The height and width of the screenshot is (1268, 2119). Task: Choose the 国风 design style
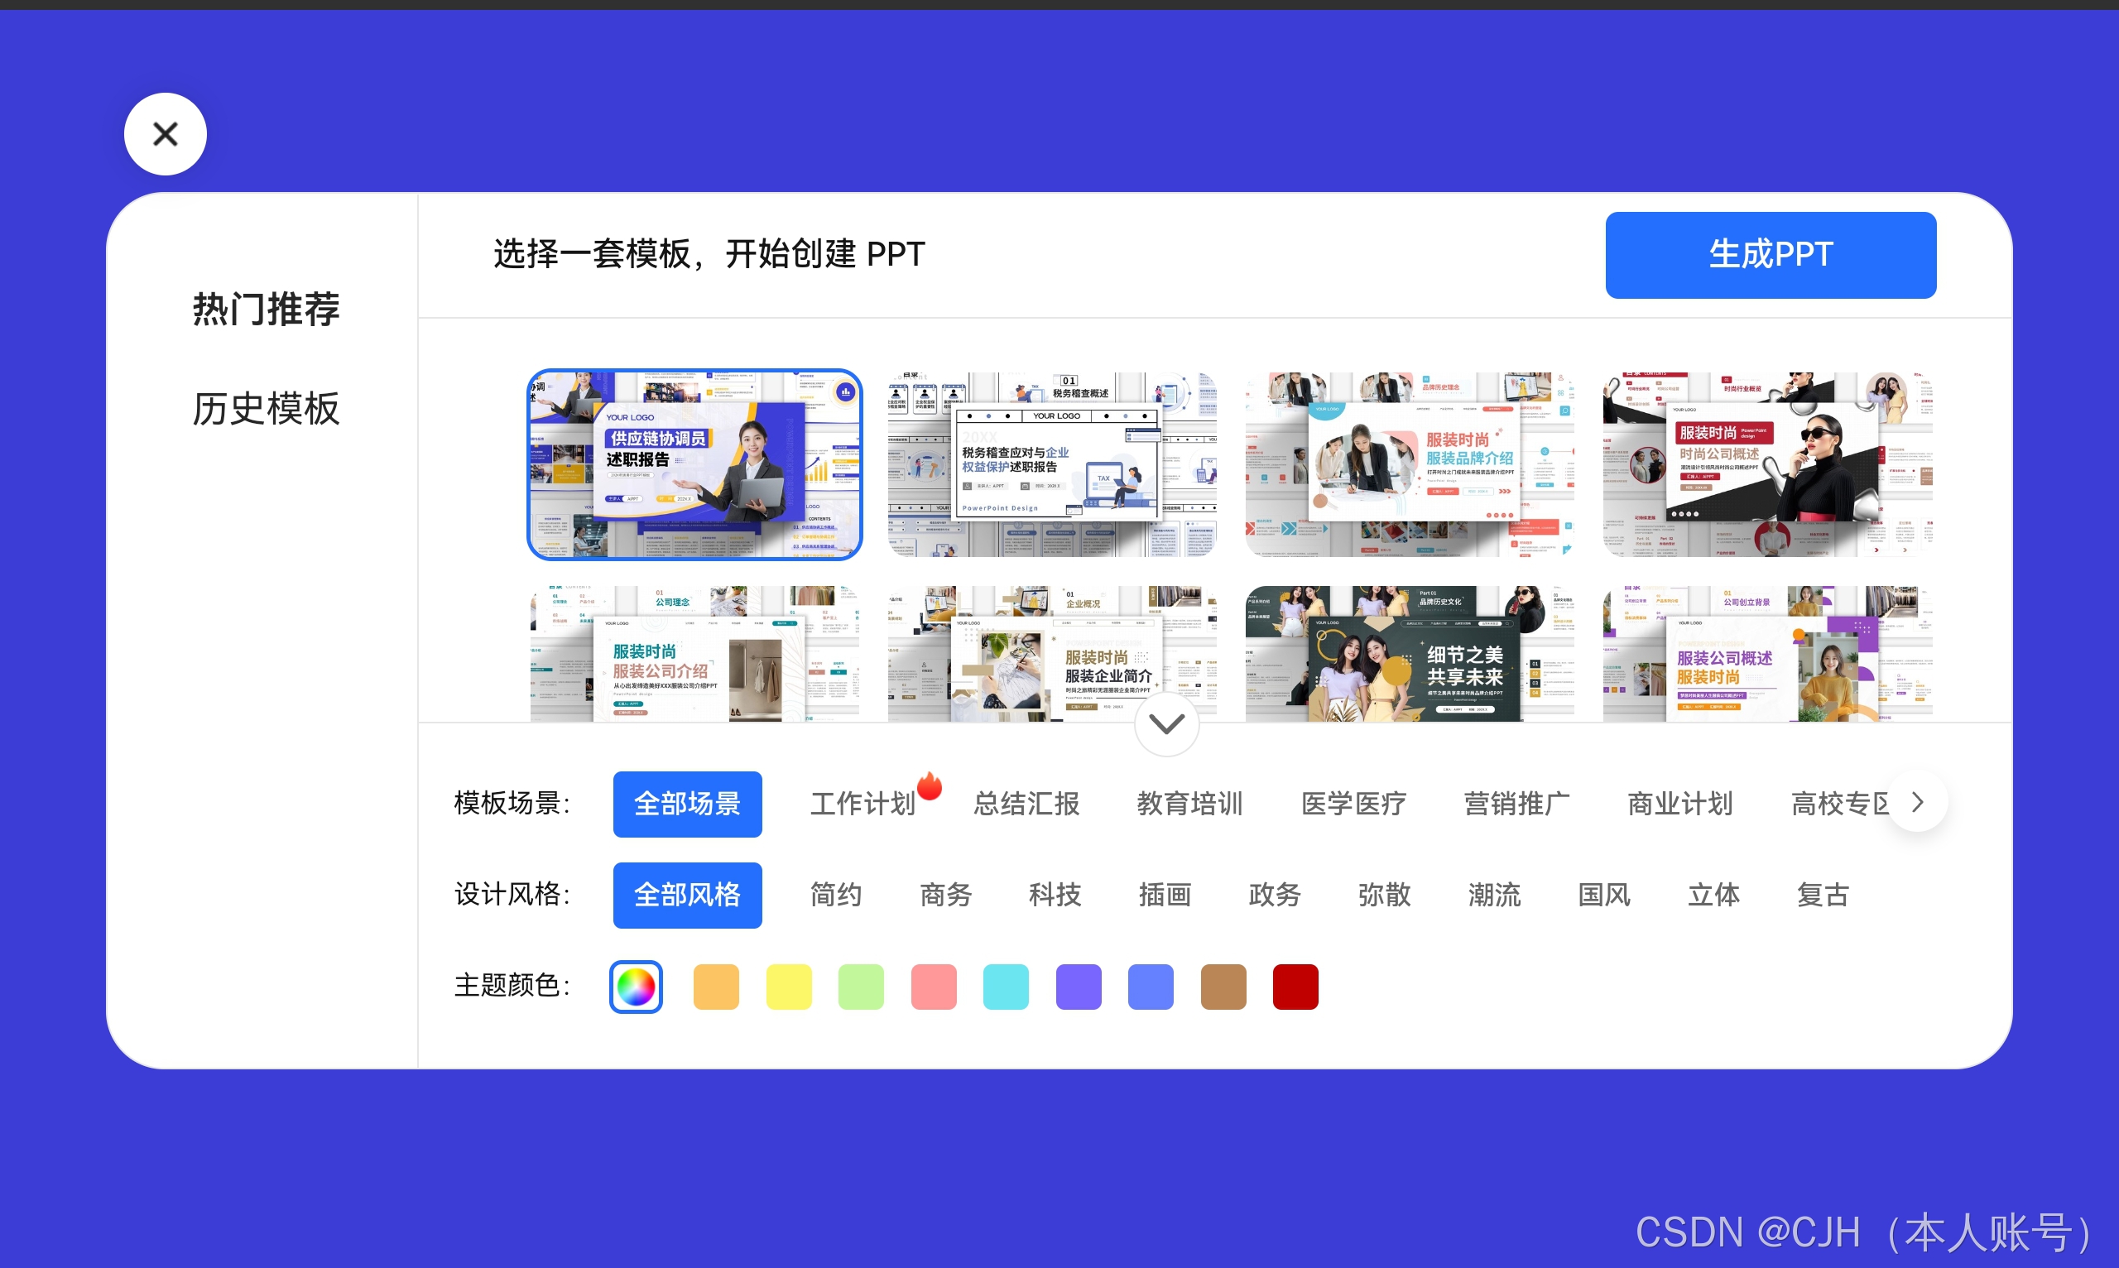[1604, 895]
